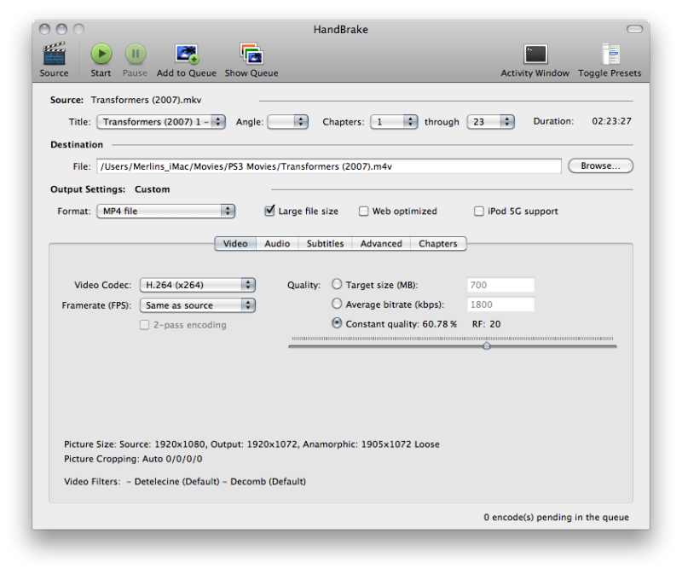
Task: Click in the destination File path field
Action: pyautogui.click(x=329, y=166)
